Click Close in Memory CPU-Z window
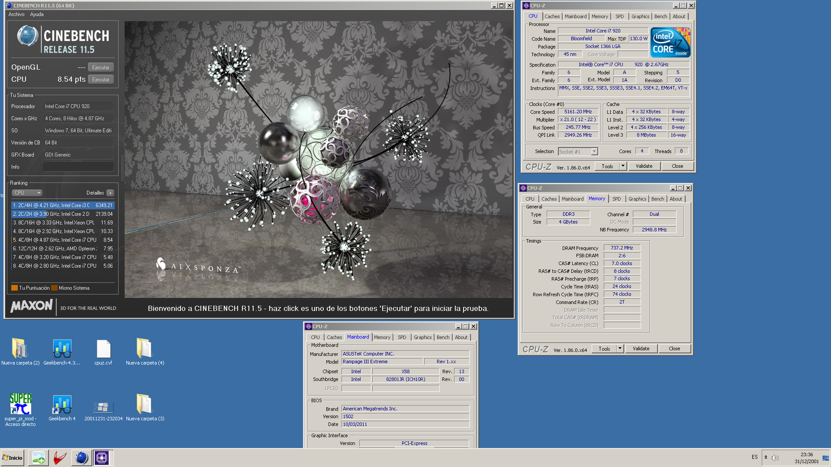 coord(674,349)
